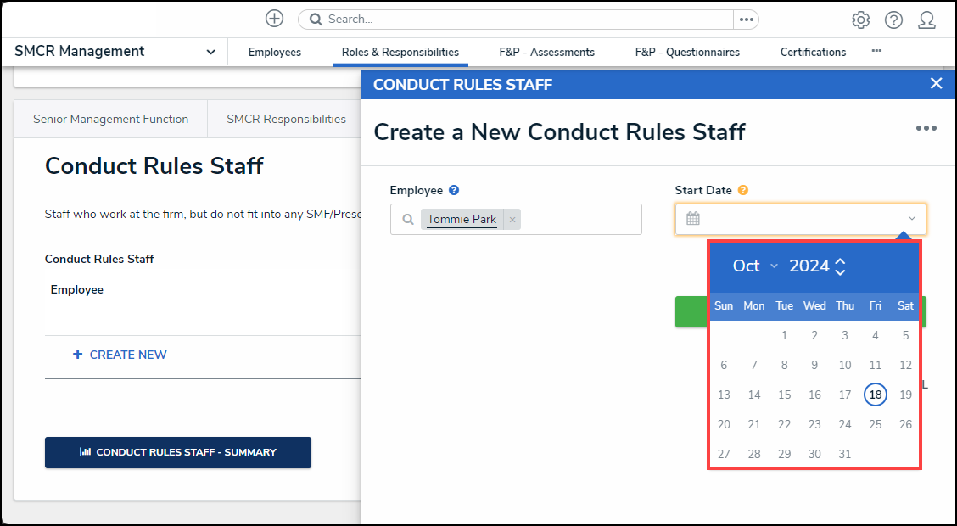This screenshot has height=526, width=957.
Task: Open the user profile icon
Action: (926, 20)
